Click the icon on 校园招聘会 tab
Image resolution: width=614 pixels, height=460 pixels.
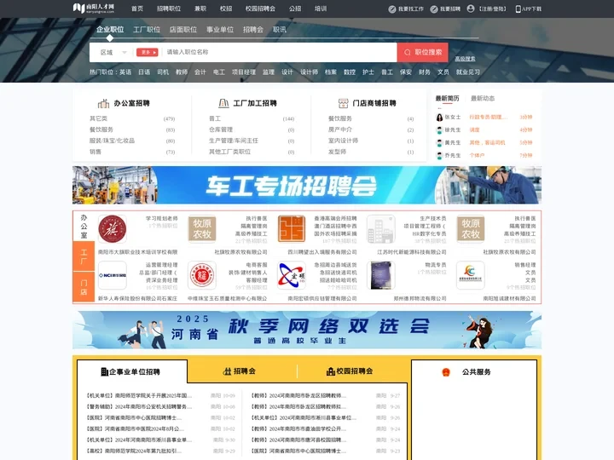point(331,371)
